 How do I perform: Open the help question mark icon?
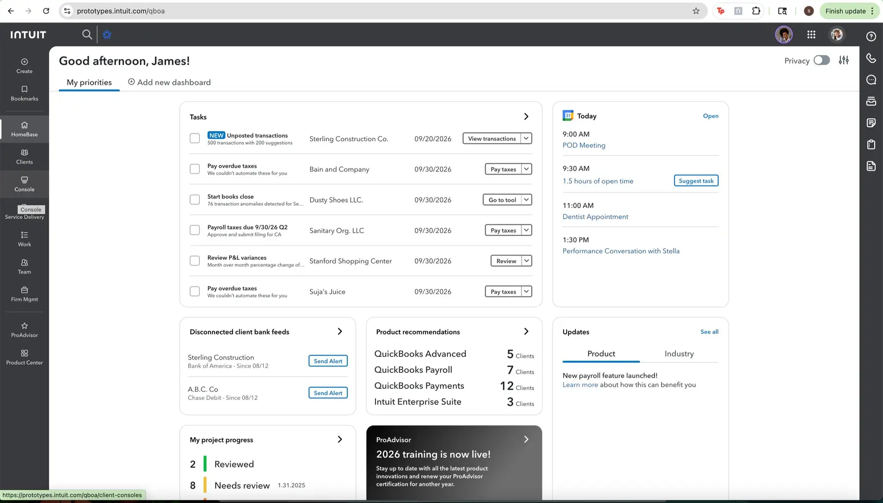click(x=871, y=36)
